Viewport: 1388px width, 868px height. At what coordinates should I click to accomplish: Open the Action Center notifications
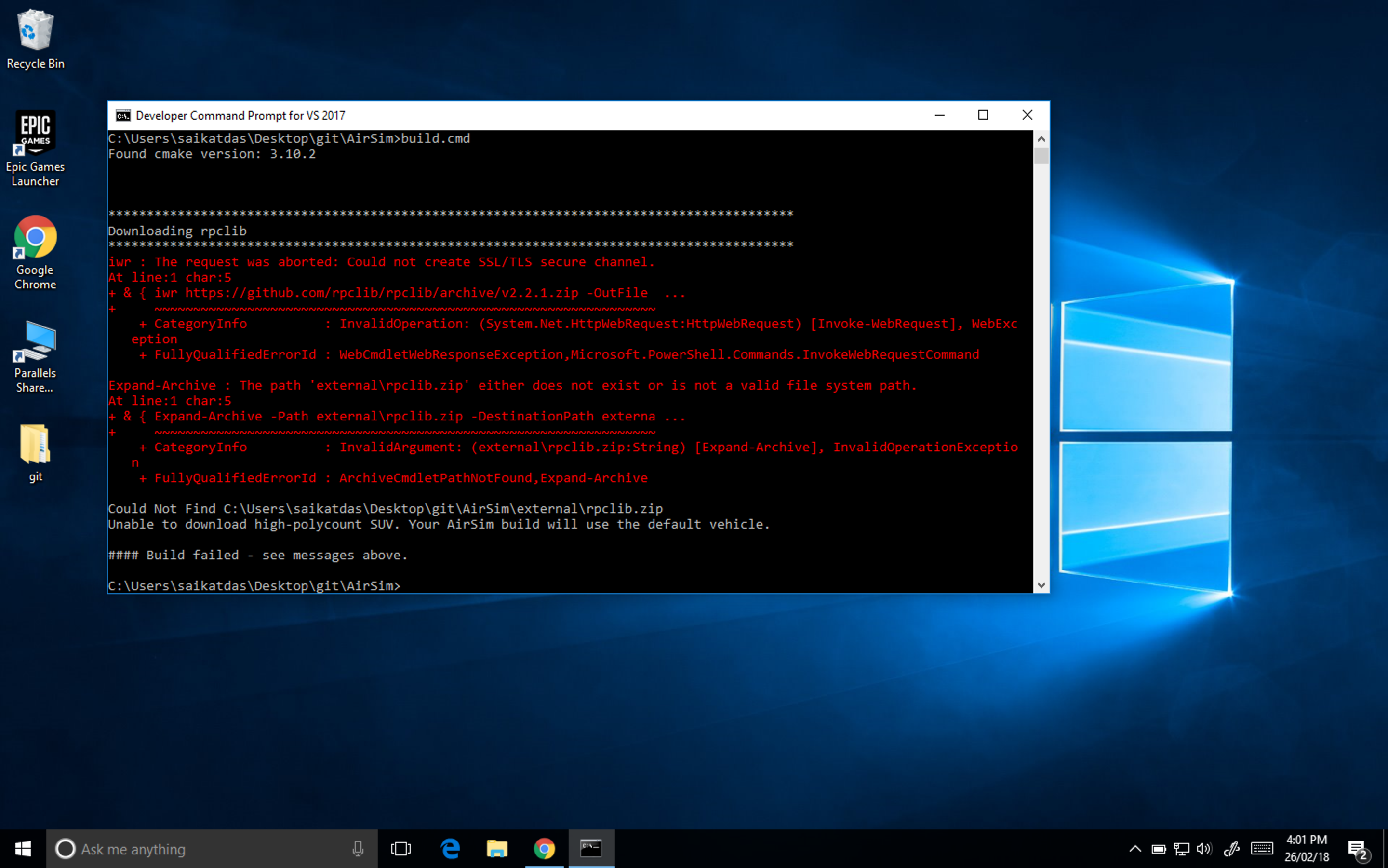coord(1358,849)
